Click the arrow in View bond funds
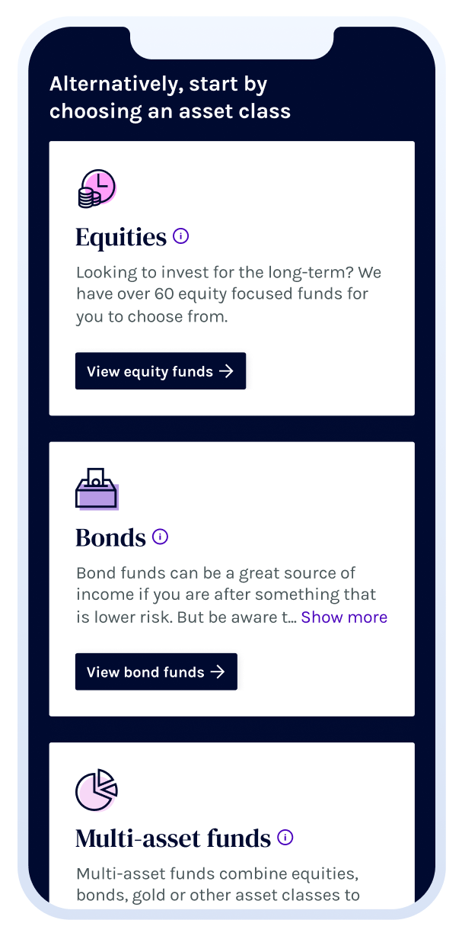This screenshot has height=936, width=462. pyautogui.click(x=218, y=672)
